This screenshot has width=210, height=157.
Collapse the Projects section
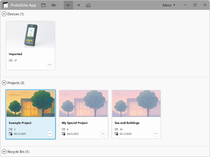tap(4, 83)
